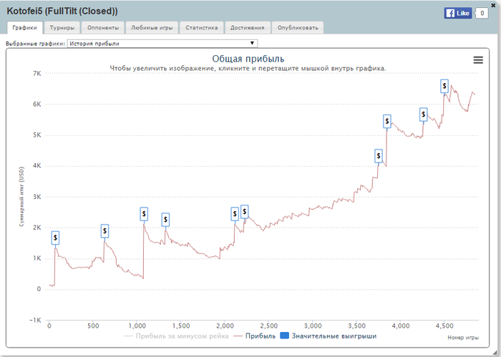Viewport: 501px width, 357px height.
Task: Click the Facebook like count box
Action: pos(482,13)
